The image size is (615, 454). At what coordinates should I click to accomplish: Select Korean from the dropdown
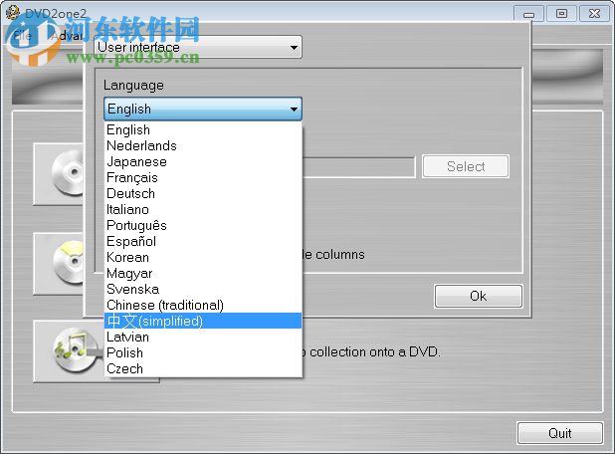pyautogui.click(x=203, y=258)
